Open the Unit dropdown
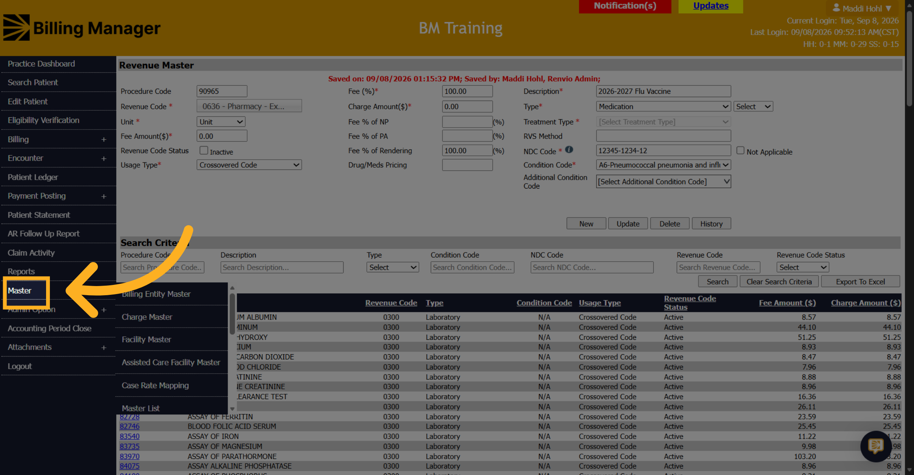 [221, 122]
